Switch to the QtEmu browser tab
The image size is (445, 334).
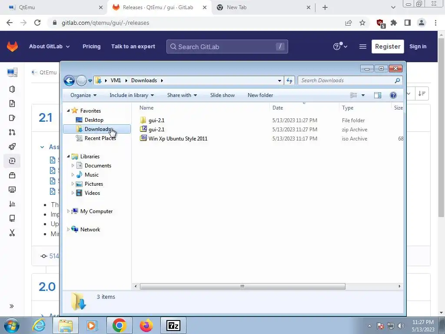(x=53, y=7)
